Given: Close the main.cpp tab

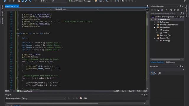Looking at the screenshot, I should click(18, 6).
